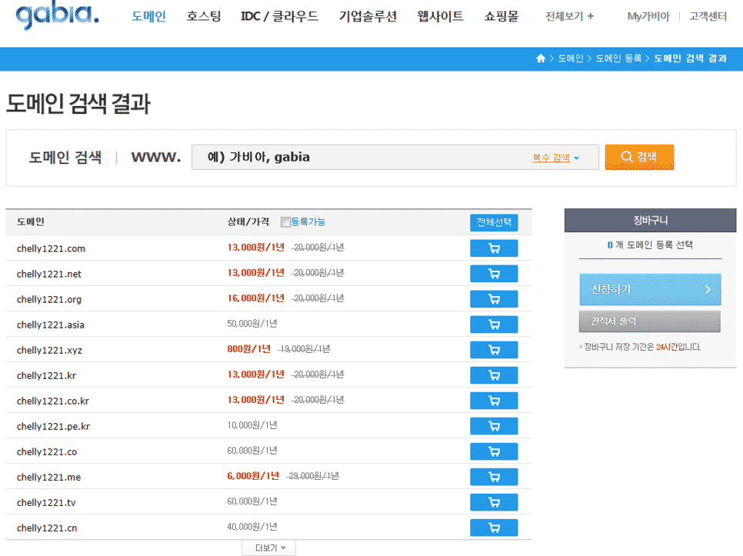Select the chelly1221.com domain name
The image size is (743, 556).
click(x=51, y=248)
